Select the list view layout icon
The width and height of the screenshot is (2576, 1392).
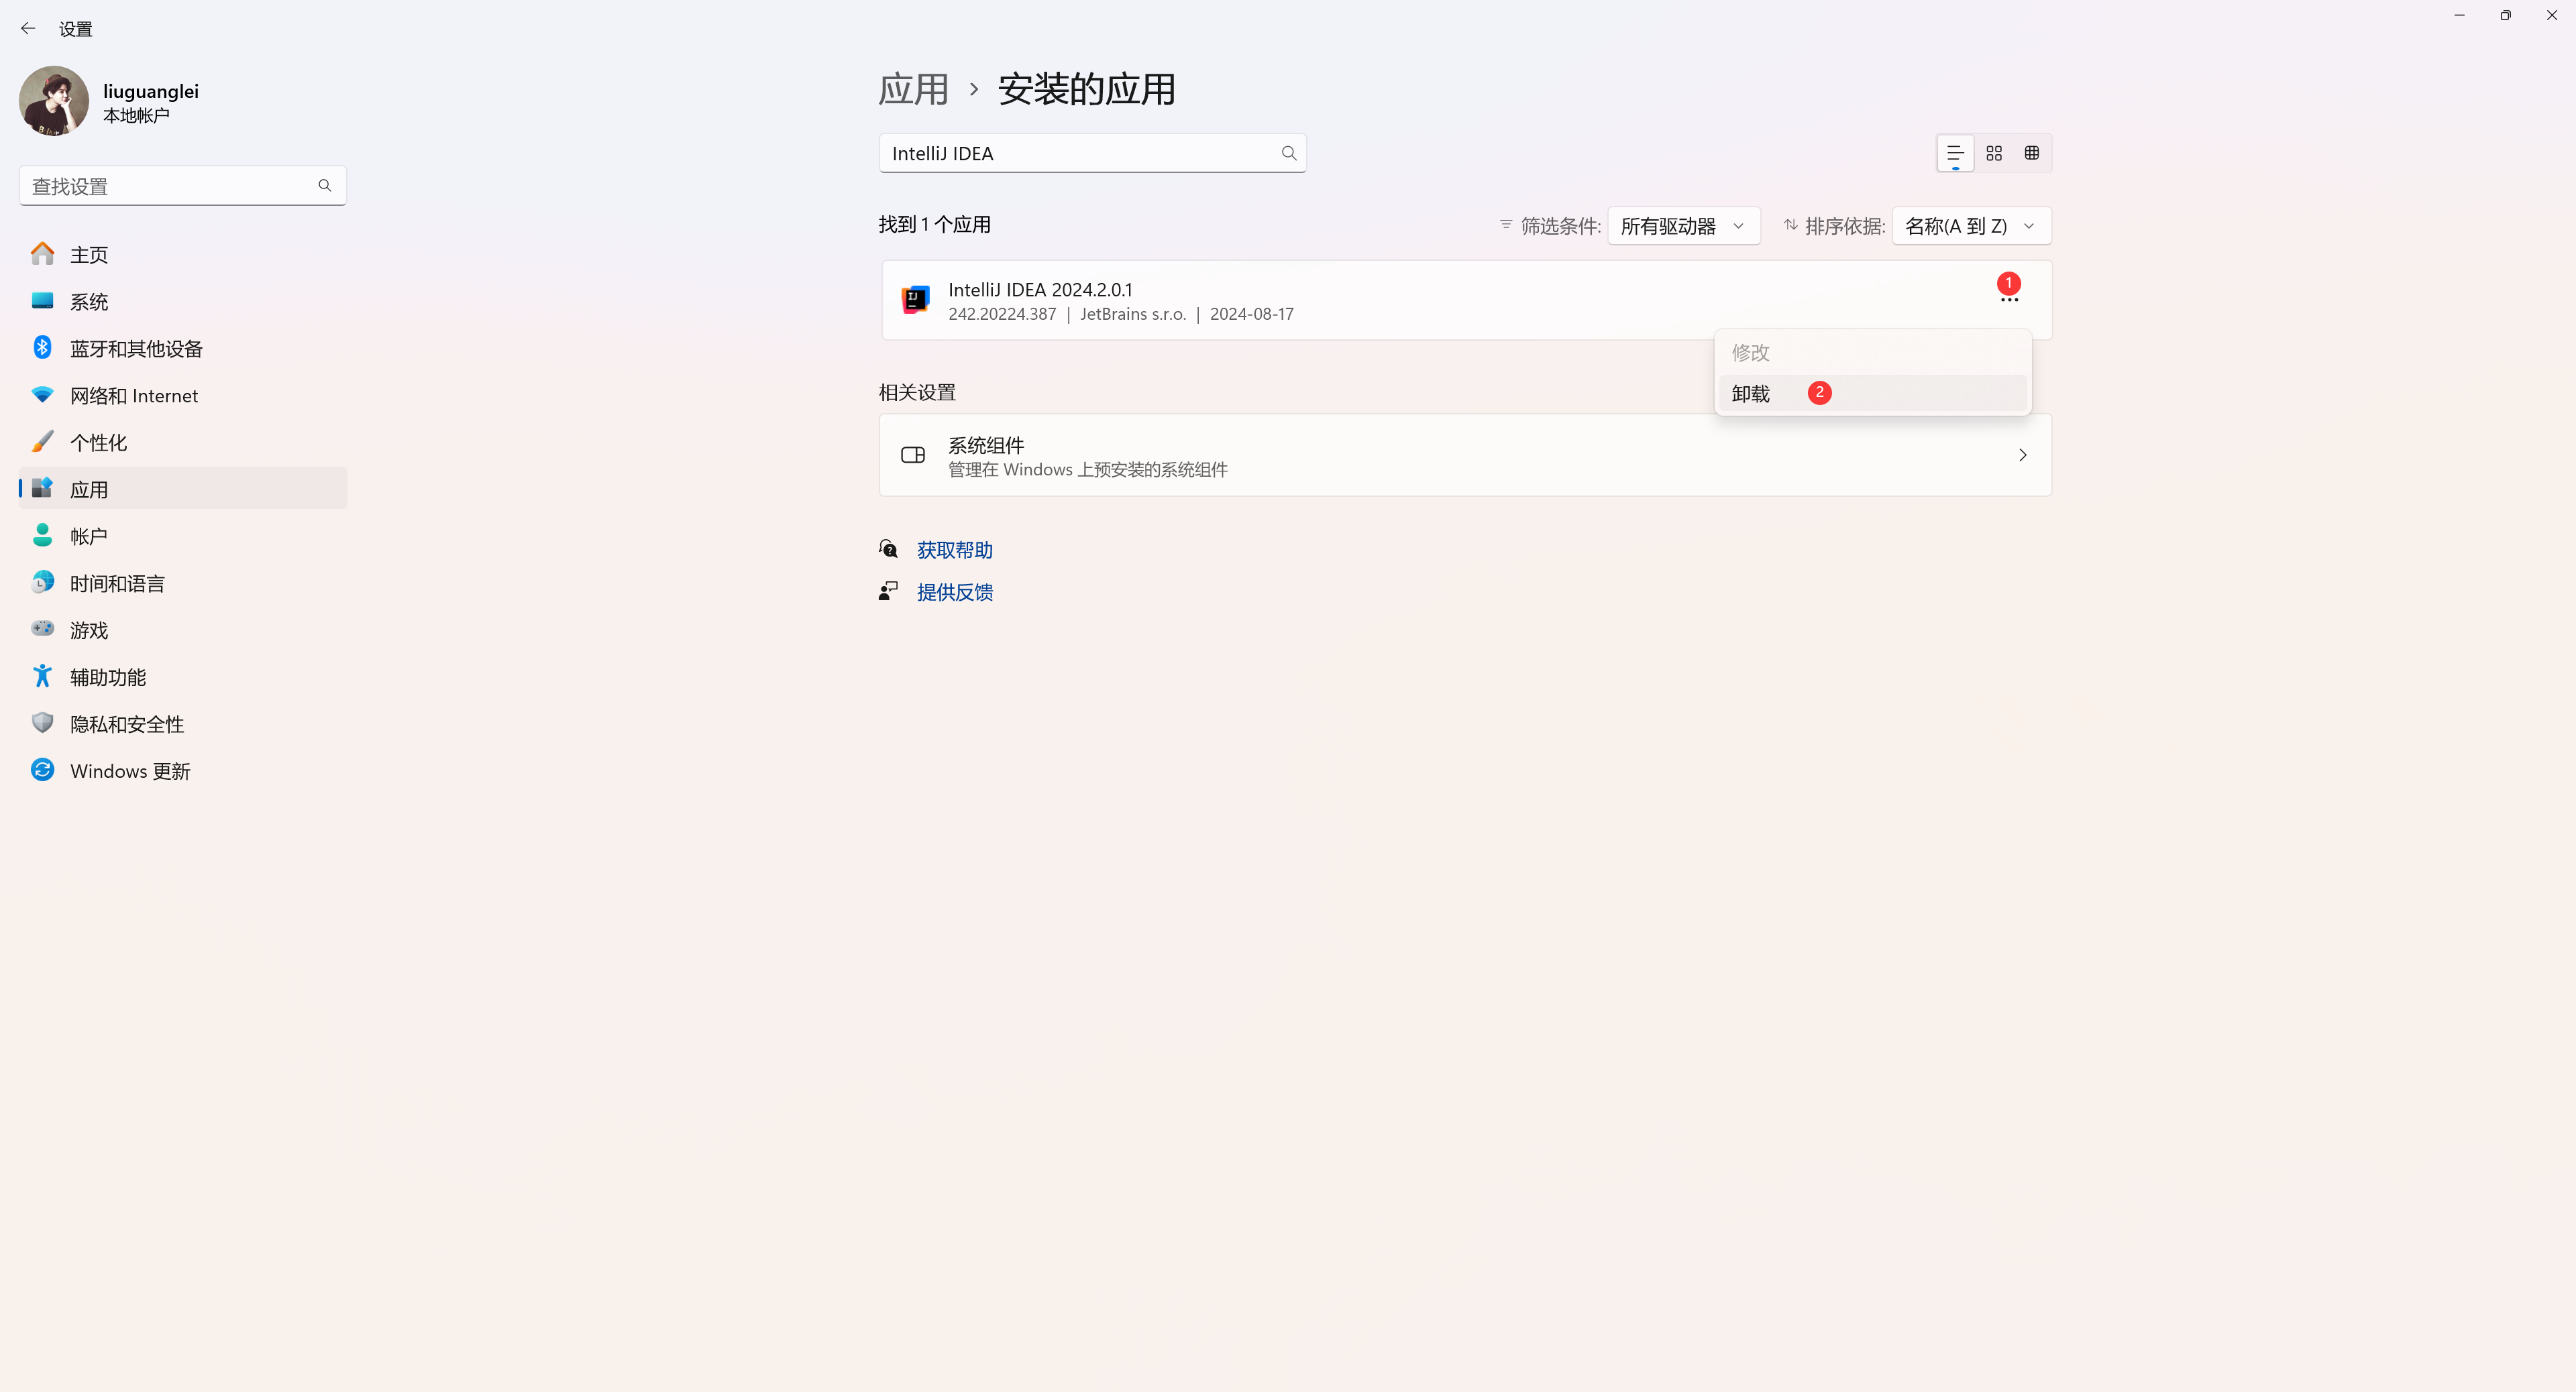point(1955,153)
